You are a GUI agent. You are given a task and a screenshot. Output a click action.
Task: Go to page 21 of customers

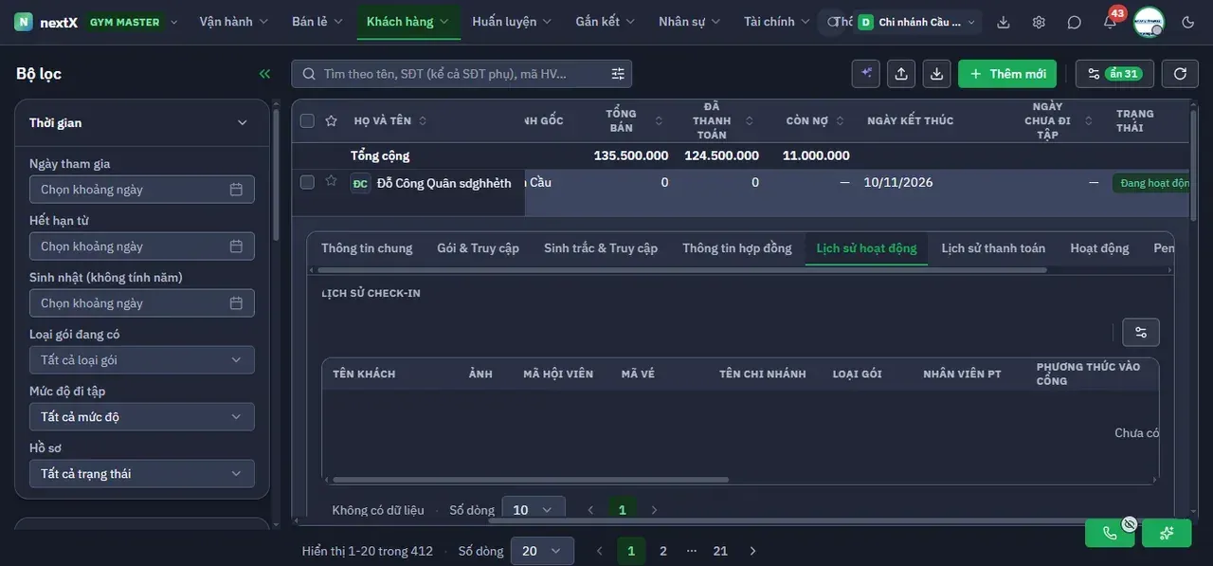coord(720,551)
